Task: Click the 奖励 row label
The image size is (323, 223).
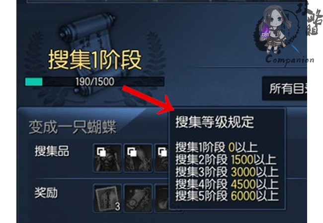Action: pos(46,193)
